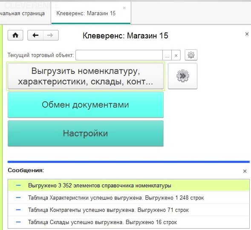Select message Таблица Контрагенты успешно выгружена

pyautogui.click(x=129, y=210)
